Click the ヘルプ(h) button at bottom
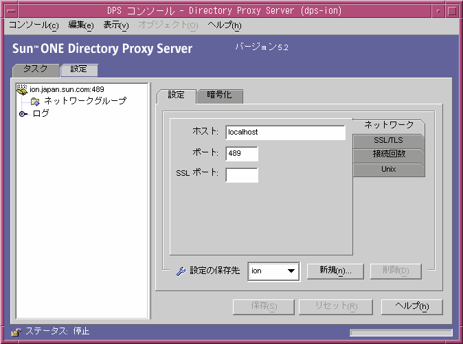This screenshot has height=344, width=463. (412, 307)
